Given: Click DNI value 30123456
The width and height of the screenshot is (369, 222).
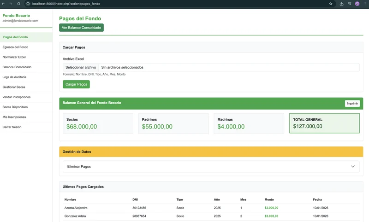Looking at the screenshot, I should point(139,208).
